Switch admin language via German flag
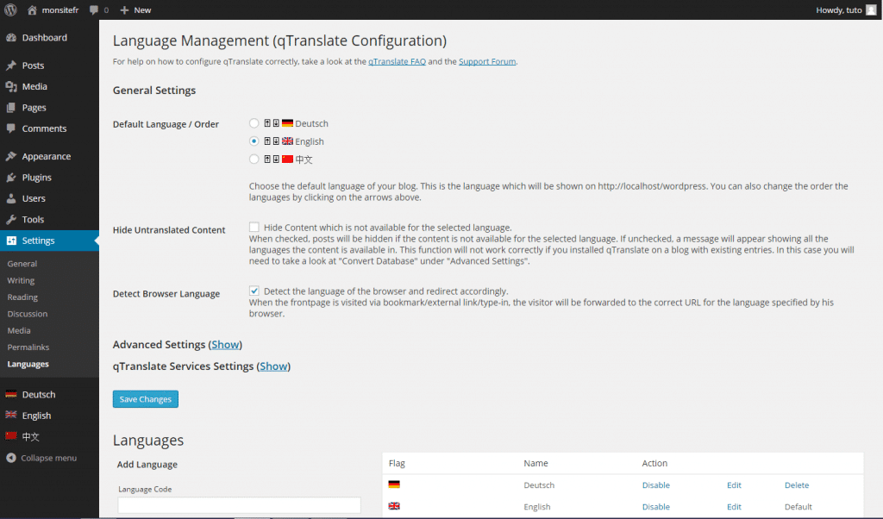This screenshot has width=883, height=519. tap(11, 395)
